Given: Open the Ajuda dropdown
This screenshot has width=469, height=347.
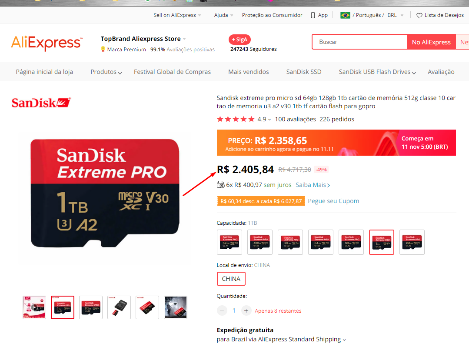Looking at the screenshot, I should tap(223, 15).
